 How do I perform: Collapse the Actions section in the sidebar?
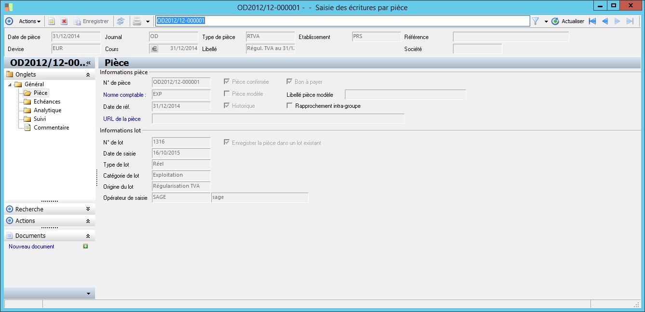pyautogui.click(x=88, y=221)
